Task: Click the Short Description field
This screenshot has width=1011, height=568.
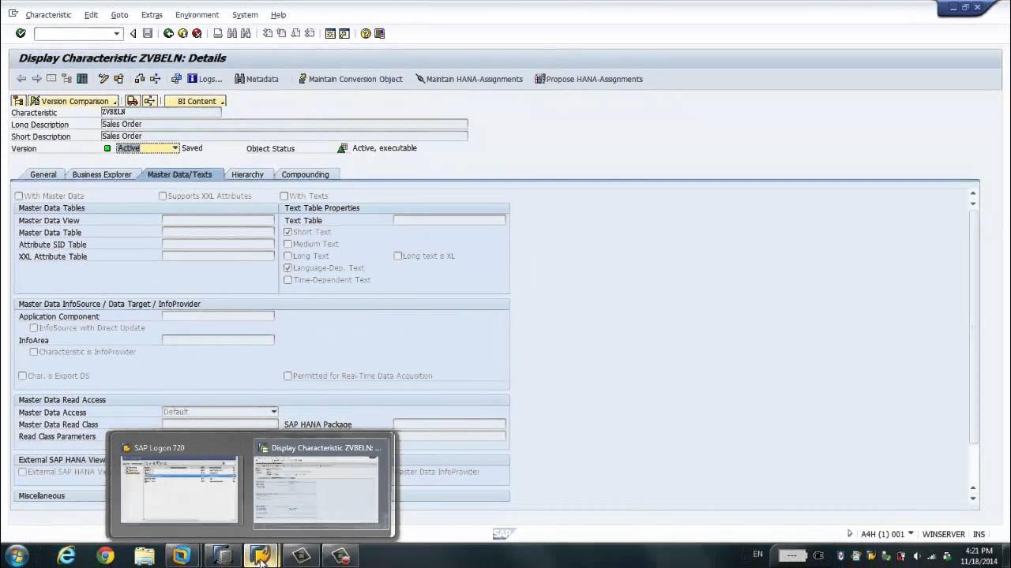Action: (x=284, y=136)
